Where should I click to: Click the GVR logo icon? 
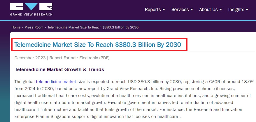coord(31,7)
